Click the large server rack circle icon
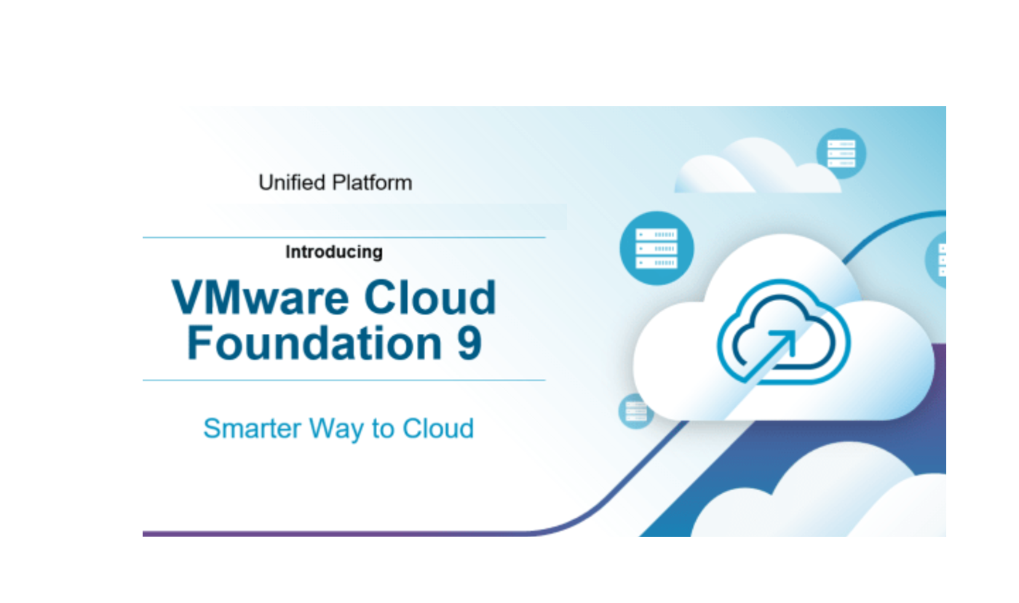The image size is (1019, 603). (657, 248)
